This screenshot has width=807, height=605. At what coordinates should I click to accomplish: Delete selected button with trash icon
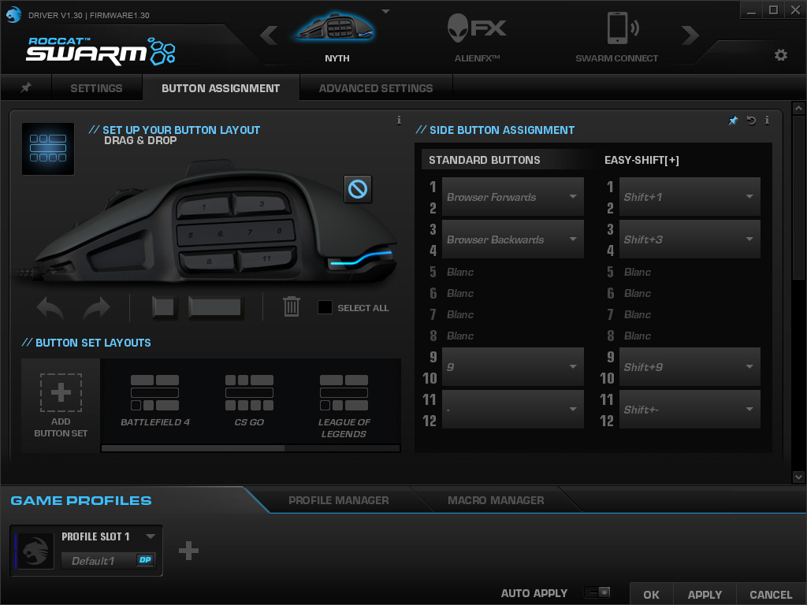(x=292, y=306)
